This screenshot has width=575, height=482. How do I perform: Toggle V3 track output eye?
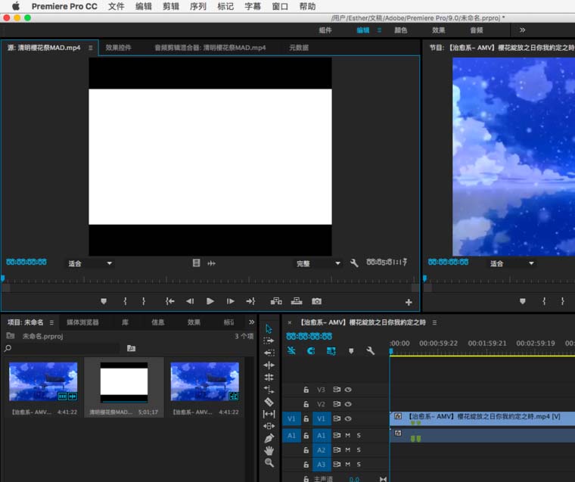pos(348,390)
